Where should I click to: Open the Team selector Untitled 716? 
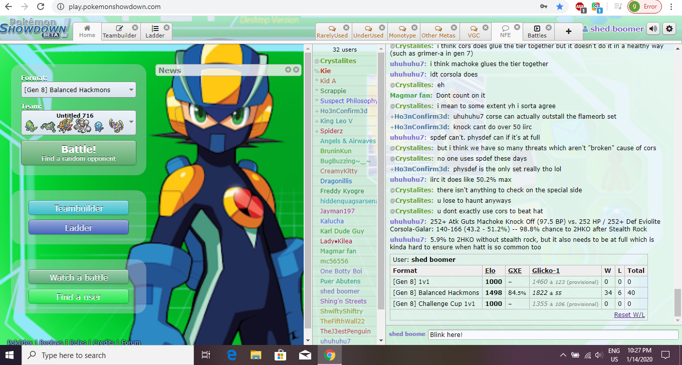pos(79,123)
